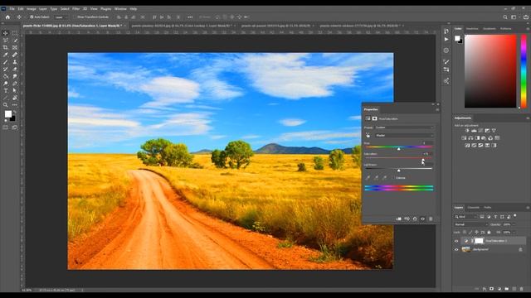Open the Master channel dropdown
This screenshot has height=298, width=531.
coord(404,135)
